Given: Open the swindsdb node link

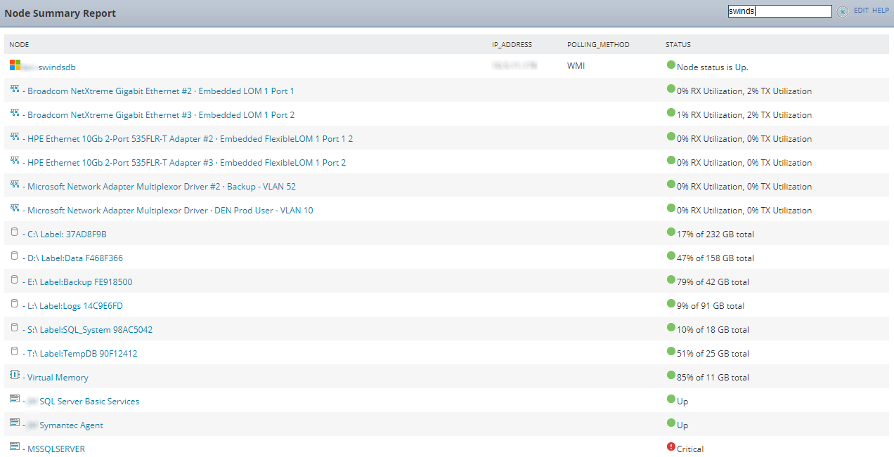Looking at the screenshot, I should pos(56,67).
